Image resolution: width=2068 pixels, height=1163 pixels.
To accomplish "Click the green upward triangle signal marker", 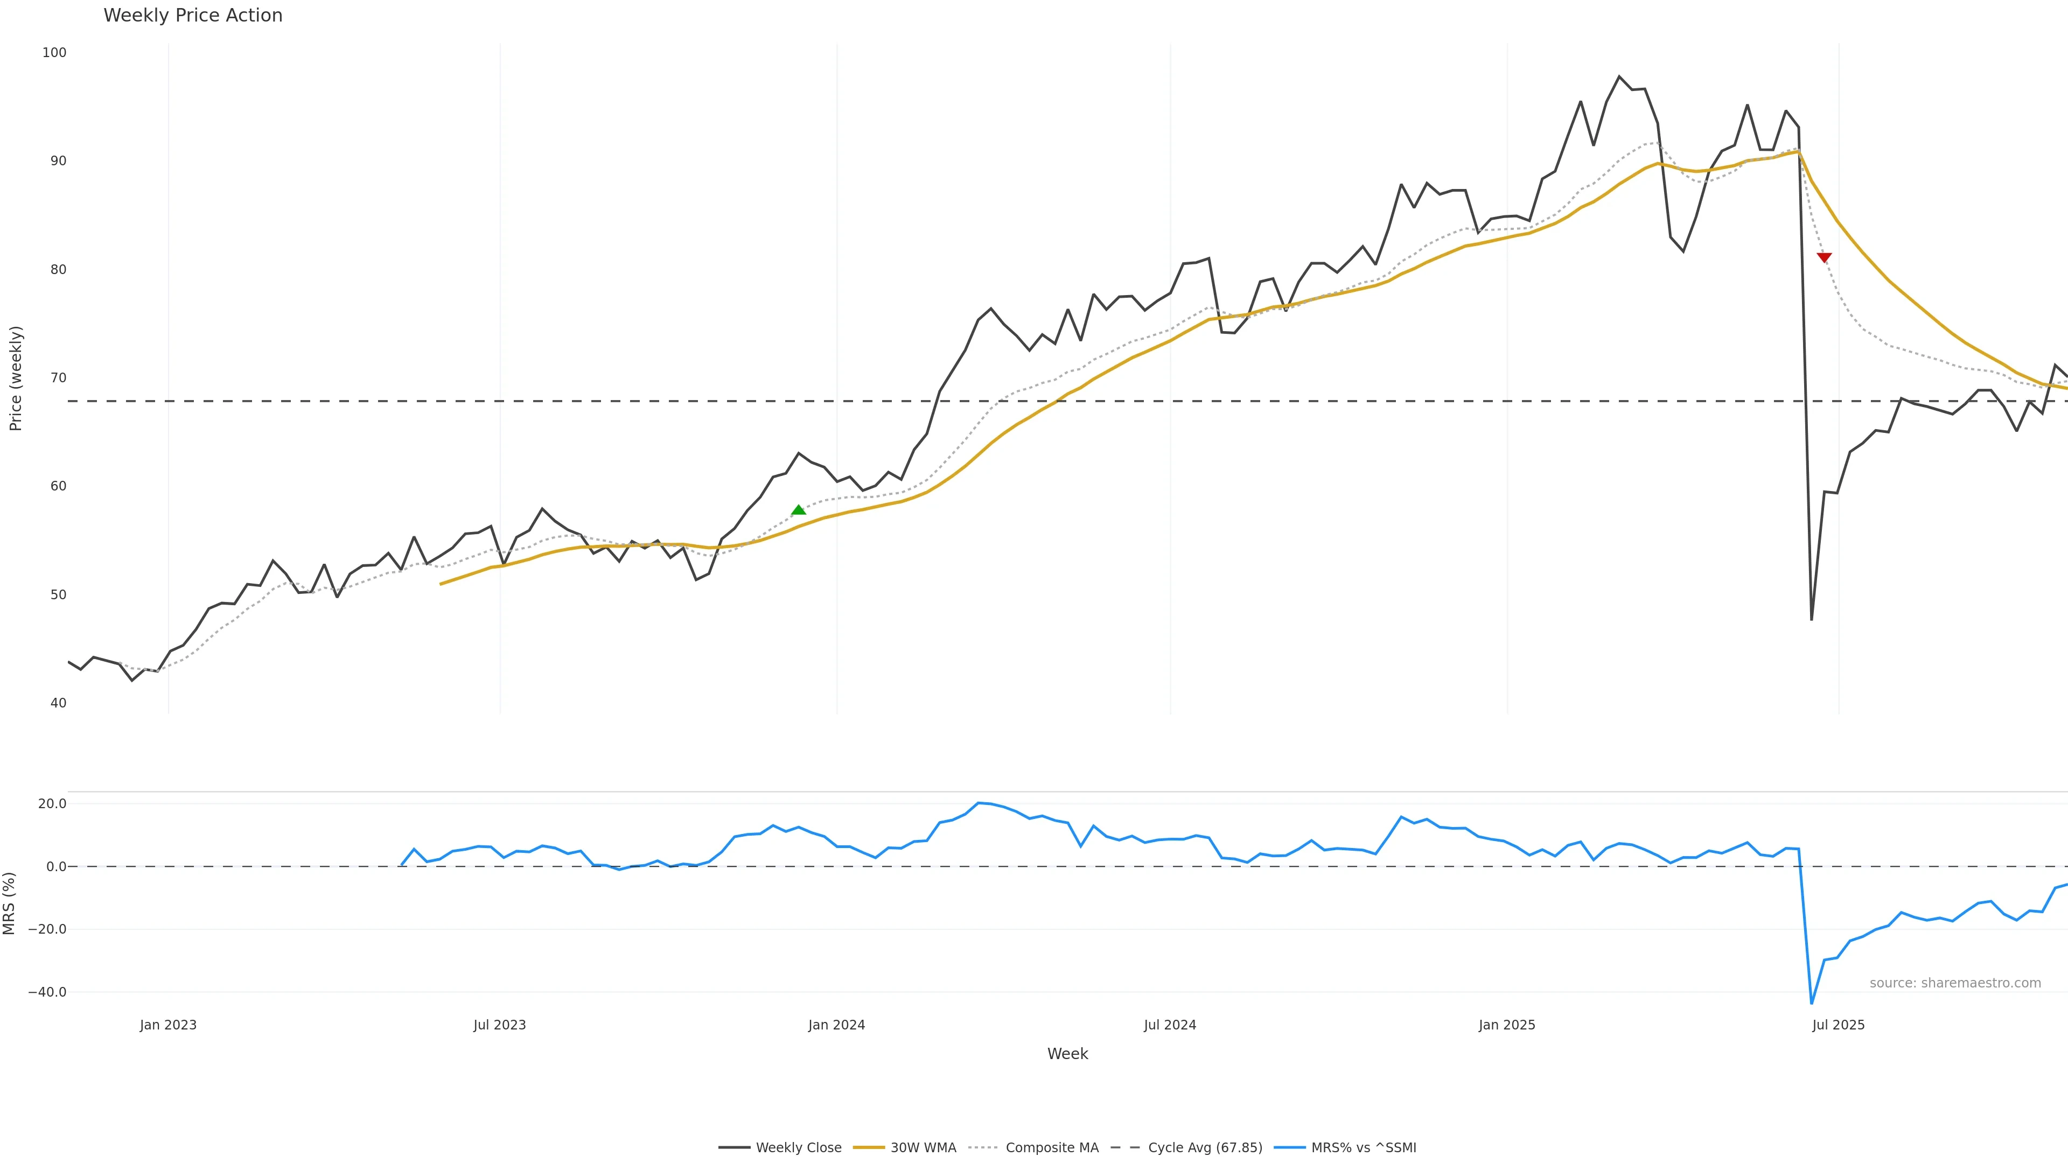I will tap(798, 510).
